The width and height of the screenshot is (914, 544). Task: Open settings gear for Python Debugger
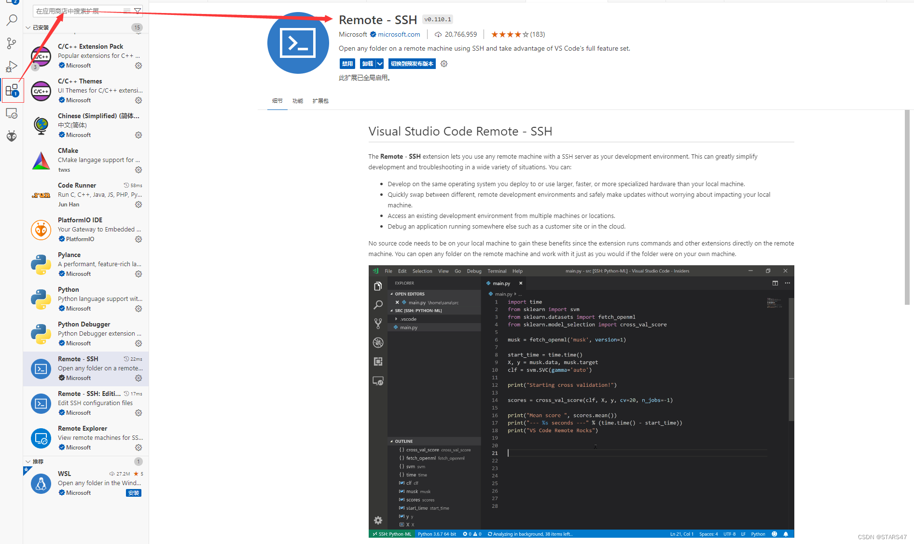(138, 343)
